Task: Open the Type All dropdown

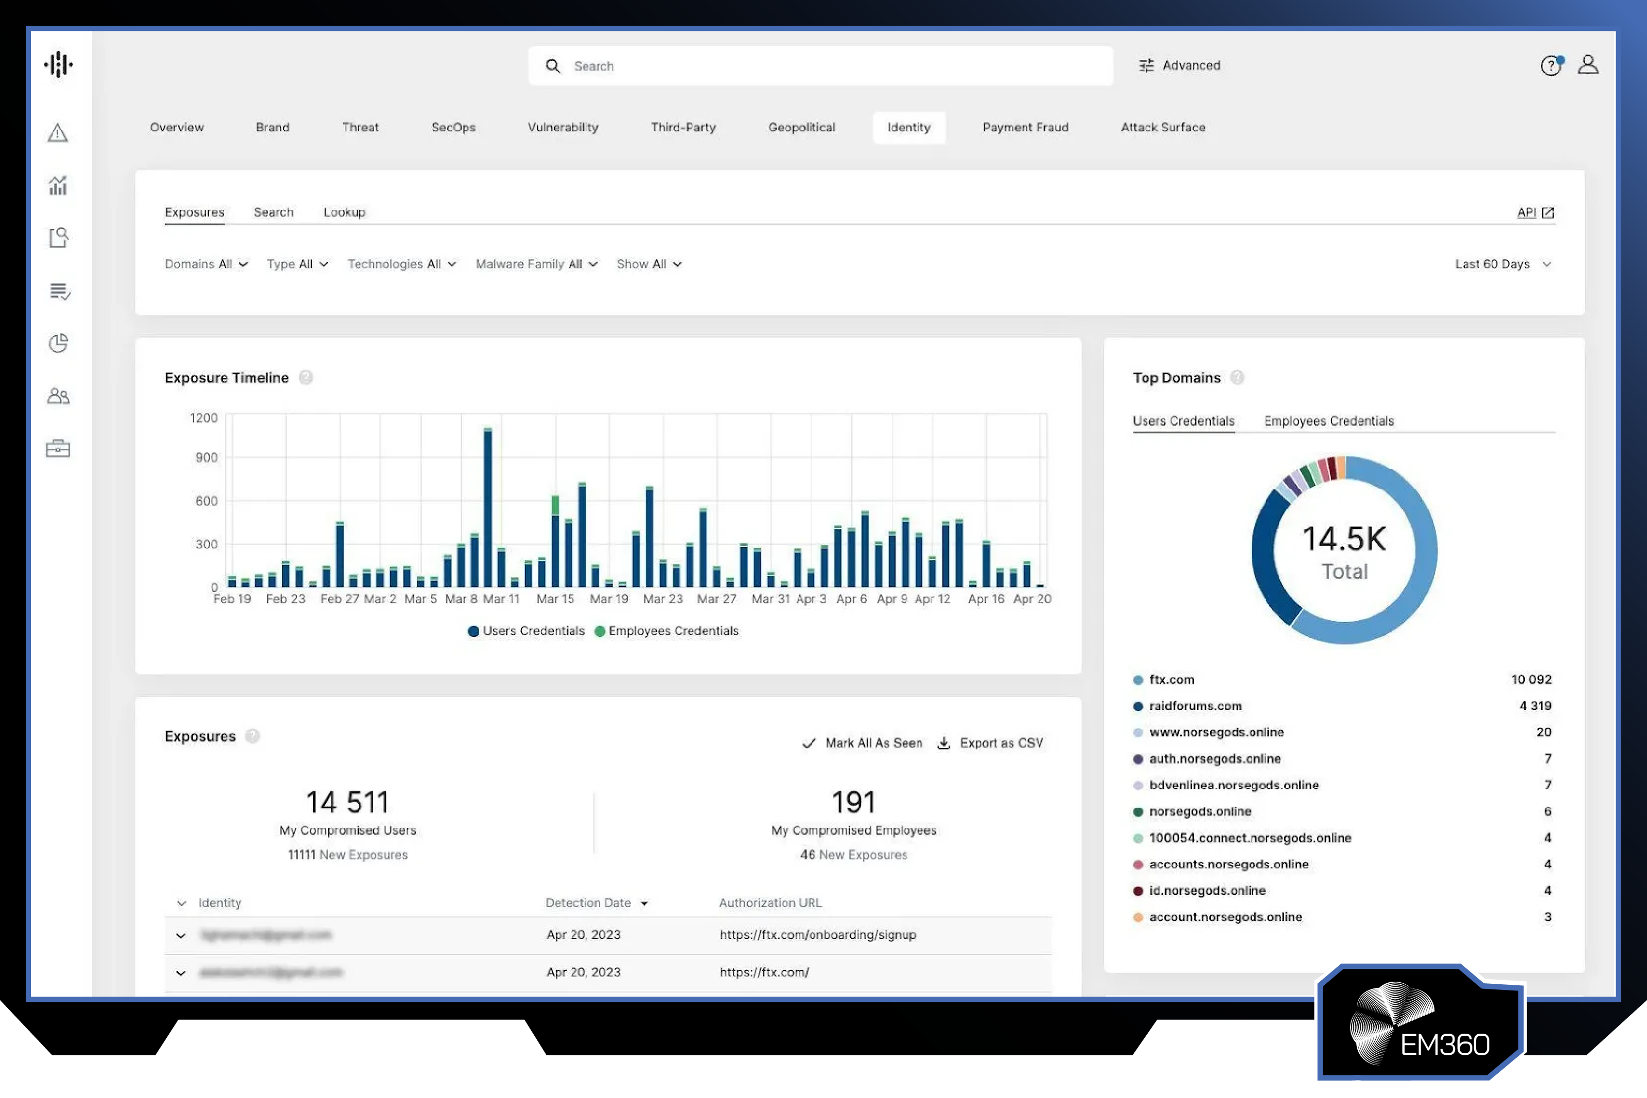Action: point(297,264)
